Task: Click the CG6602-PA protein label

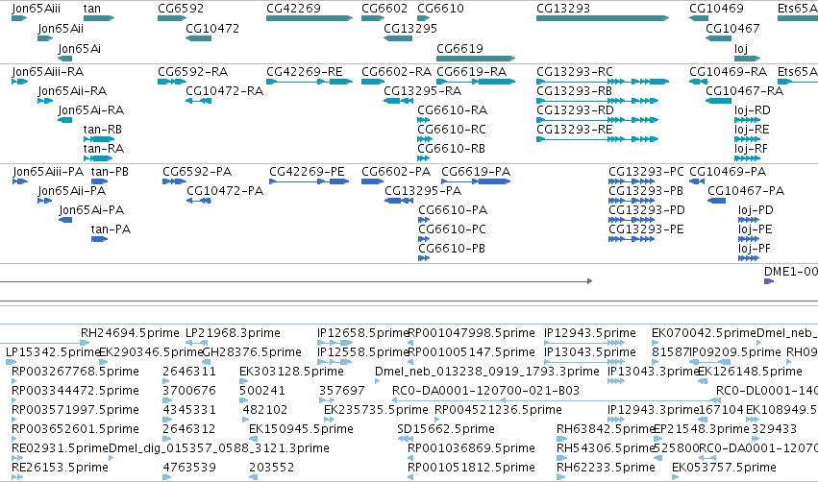Action: [396, 172]
